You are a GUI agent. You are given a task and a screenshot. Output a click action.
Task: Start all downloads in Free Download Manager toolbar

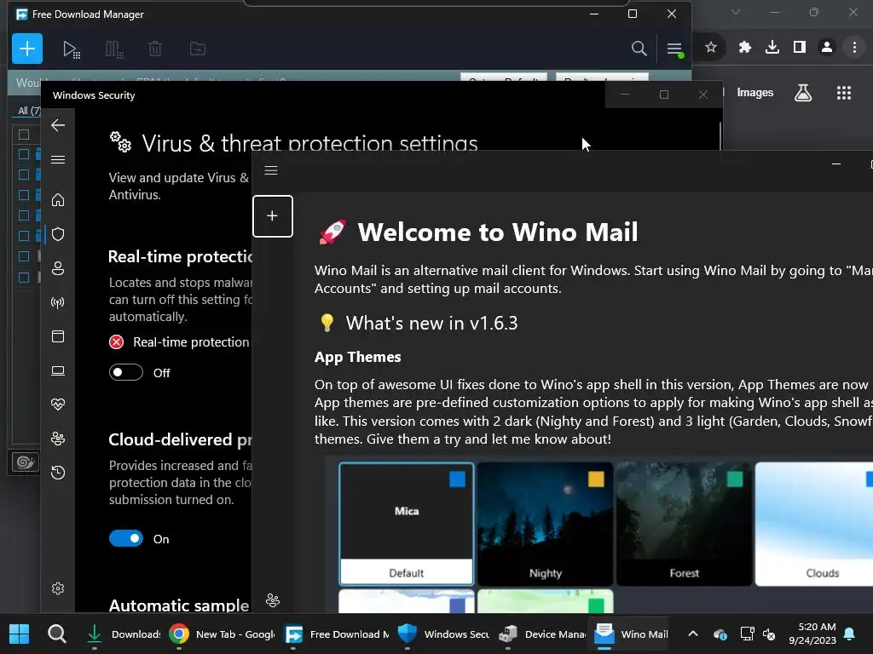point(72,49)
